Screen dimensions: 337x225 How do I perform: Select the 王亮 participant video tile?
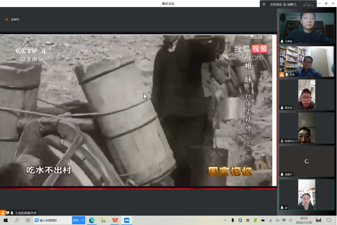pyautogui.click(x=307, y=61)
